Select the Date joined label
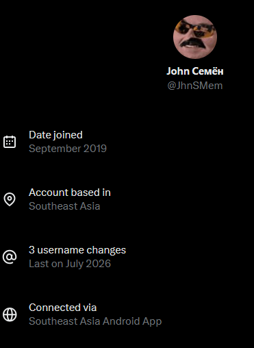This screenshot has height=348, width=254. click(55, 135)
